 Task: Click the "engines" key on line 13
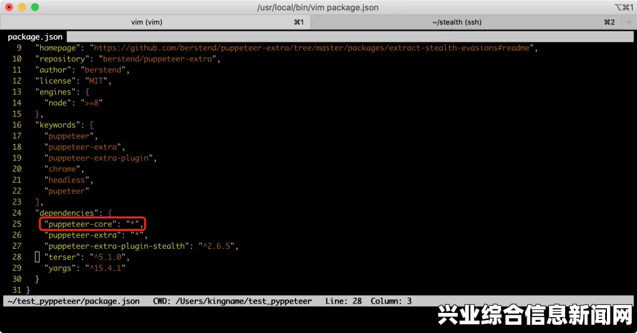[55, 92]
